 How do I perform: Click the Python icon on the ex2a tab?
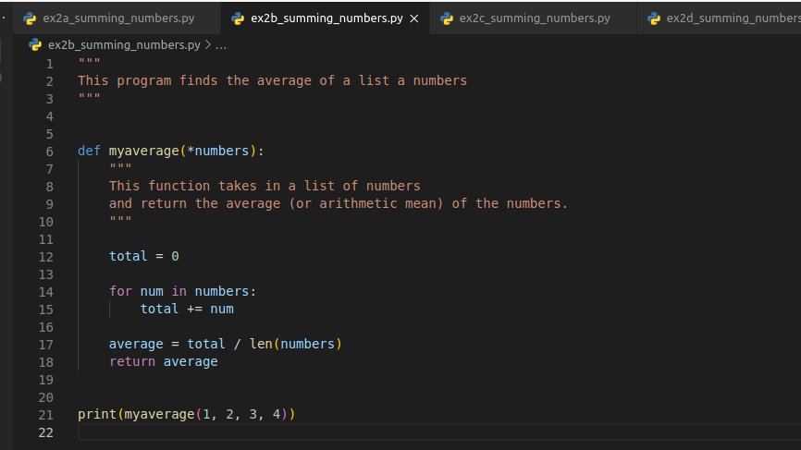pyautogui.click(x=30, y=18)
